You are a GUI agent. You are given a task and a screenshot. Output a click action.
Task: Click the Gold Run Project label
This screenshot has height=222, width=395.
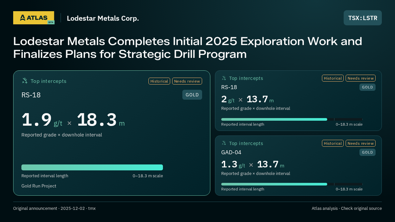pyautogui.click(x=39, y=186)
